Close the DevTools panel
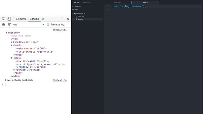The width and height of the screenshot is (203, 114). (x=68, y=19)
